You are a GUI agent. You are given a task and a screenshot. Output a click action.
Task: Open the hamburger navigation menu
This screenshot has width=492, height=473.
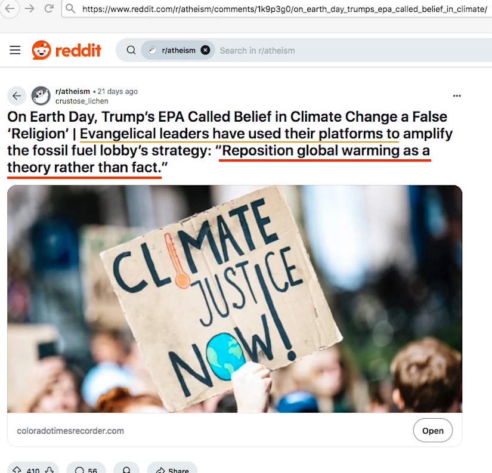tap(15, 50)
